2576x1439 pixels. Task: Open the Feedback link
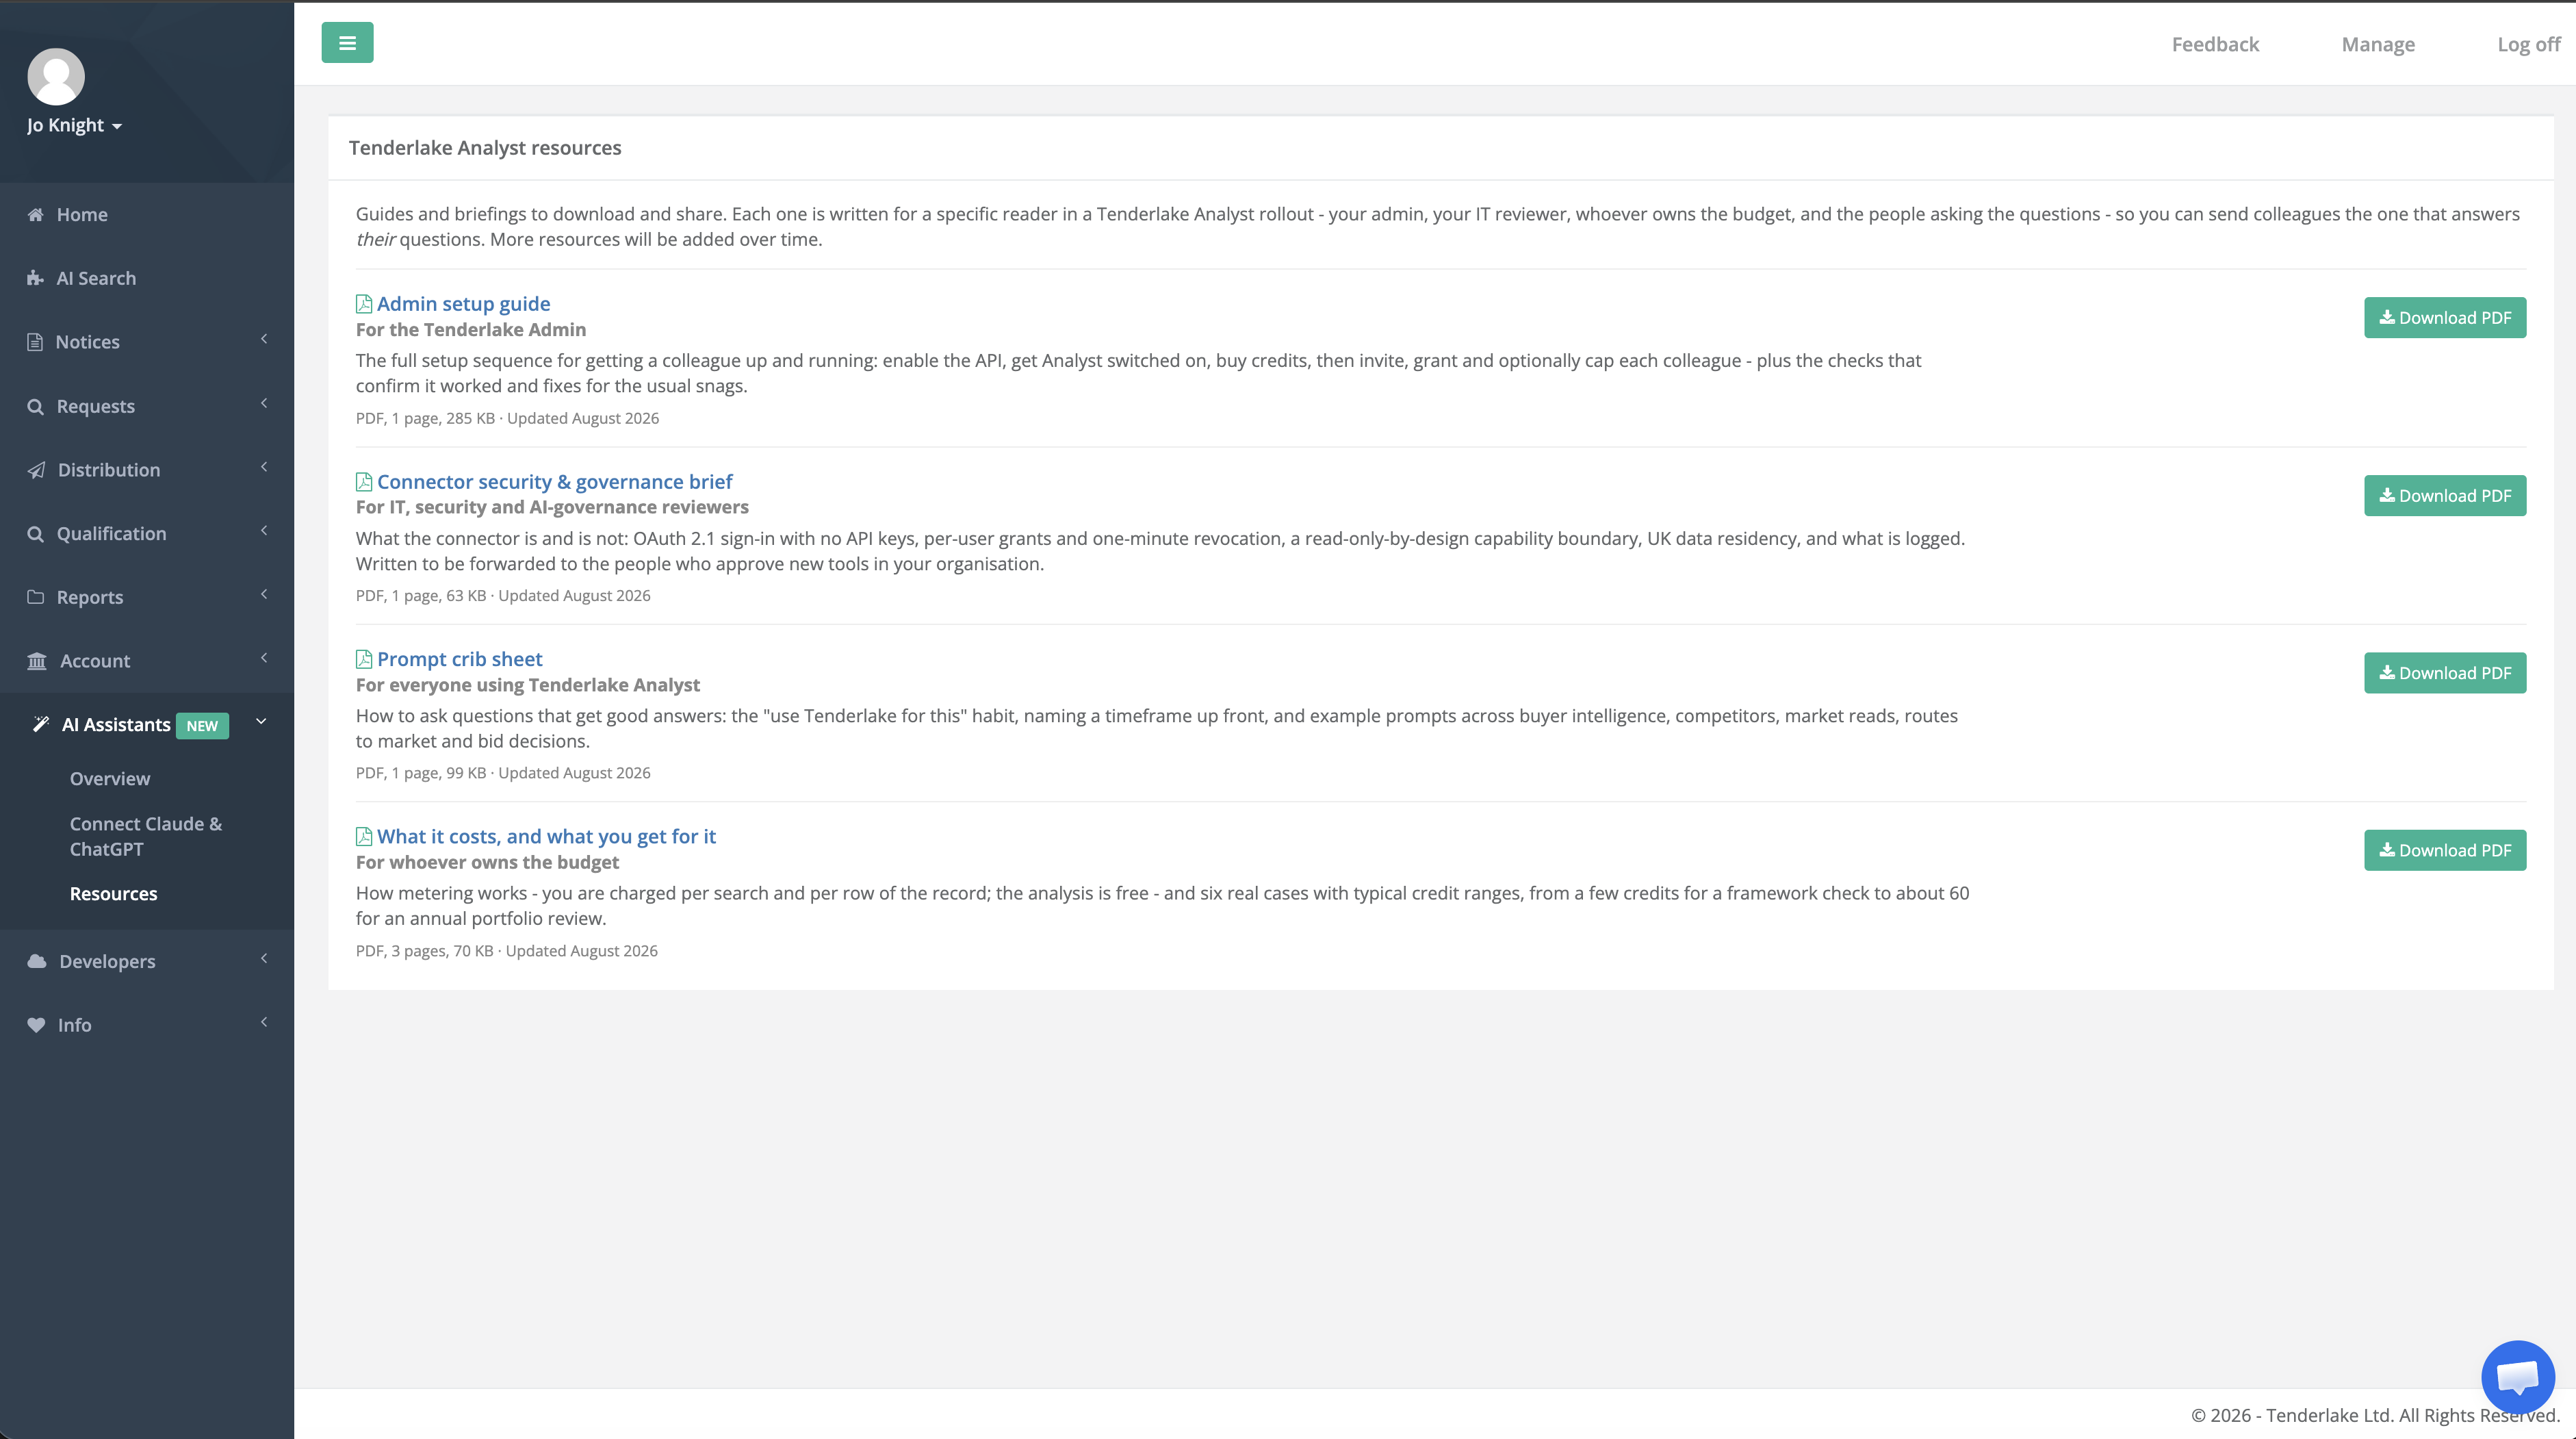click(2215, 44)
